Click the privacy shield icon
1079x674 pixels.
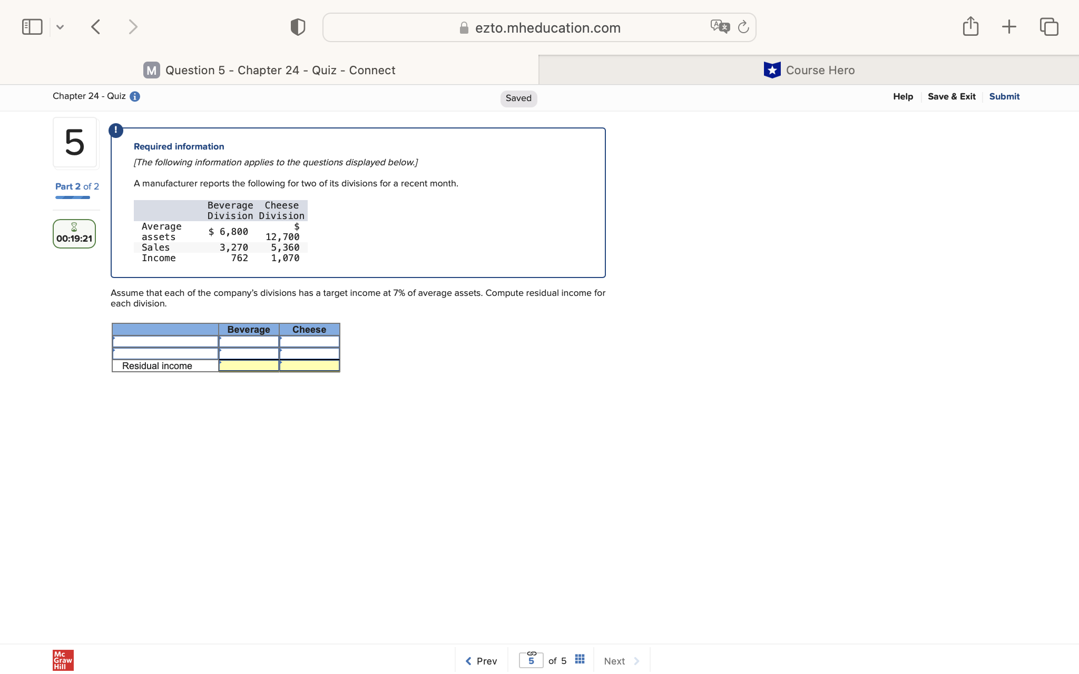point(298,27)
